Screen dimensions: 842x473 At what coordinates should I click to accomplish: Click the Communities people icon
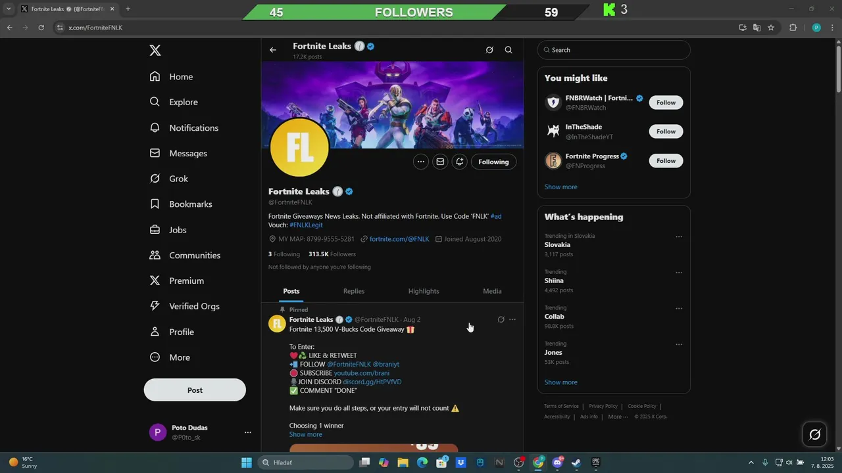155,255
